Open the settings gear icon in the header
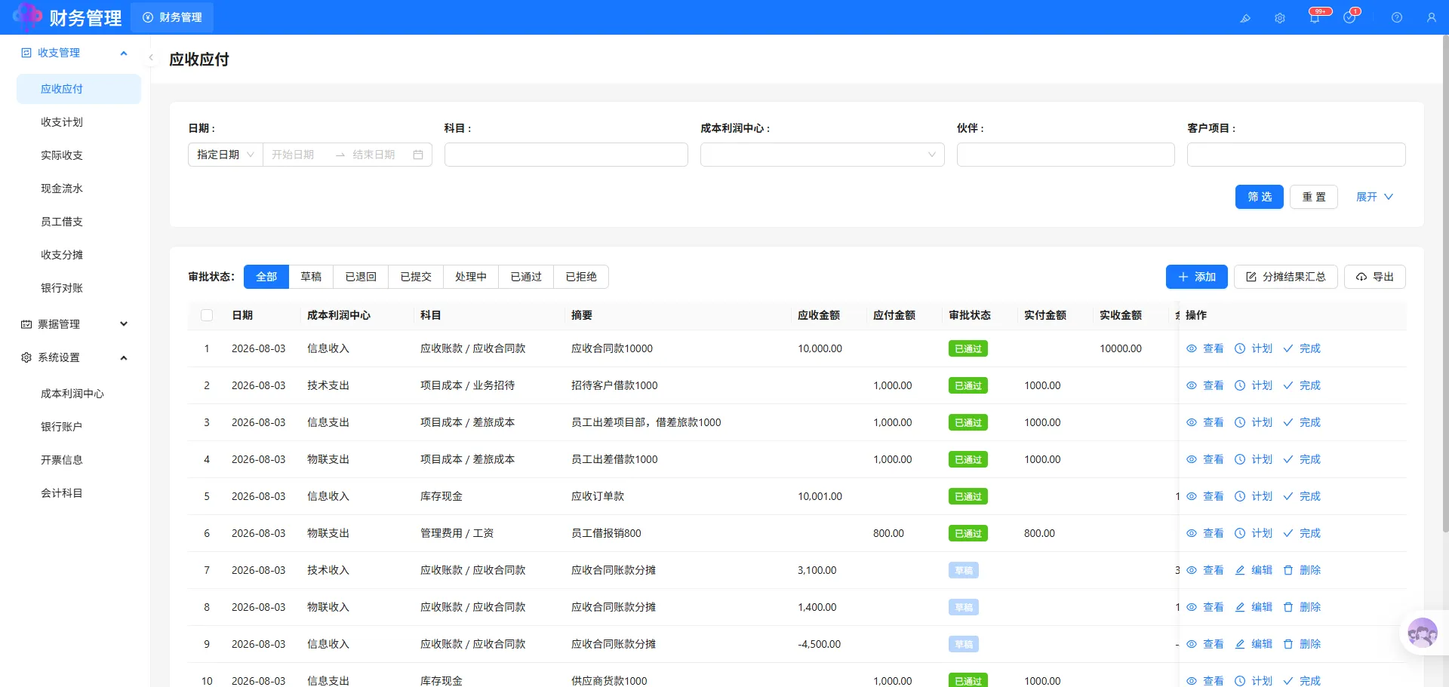This screenshot has height=687, width=1449. pos(1280,17)
